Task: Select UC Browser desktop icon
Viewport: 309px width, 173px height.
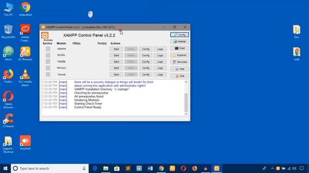Action: (25, 53)
